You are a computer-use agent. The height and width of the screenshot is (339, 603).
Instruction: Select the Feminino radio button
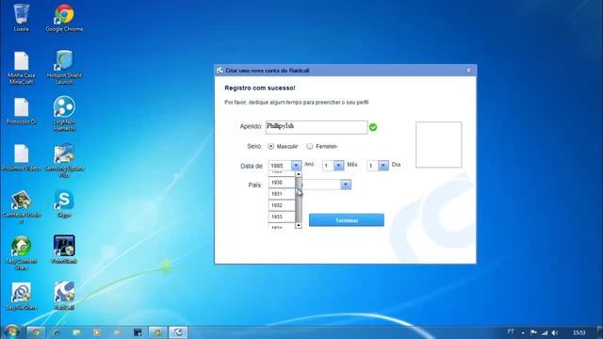[310, 147]
